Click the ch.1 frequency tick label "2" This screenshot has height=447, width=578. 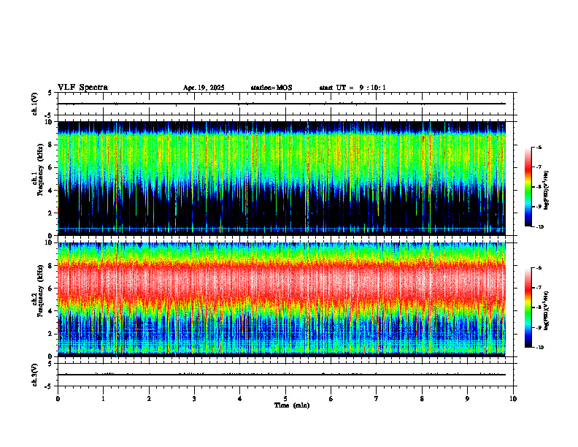[51, 213]
